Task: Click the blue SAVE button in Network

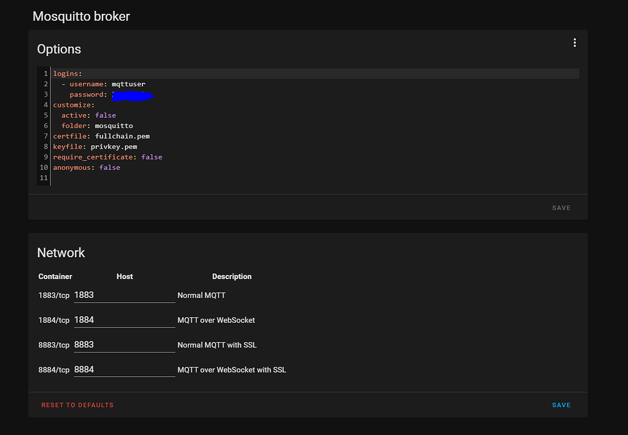Action: click(561, 405)
